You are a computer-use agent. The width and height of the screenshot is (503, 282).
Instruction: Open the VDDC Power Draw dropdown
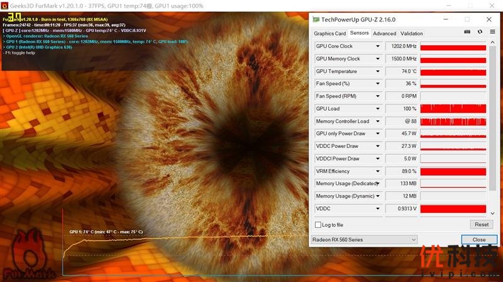(x=378, y=146)
